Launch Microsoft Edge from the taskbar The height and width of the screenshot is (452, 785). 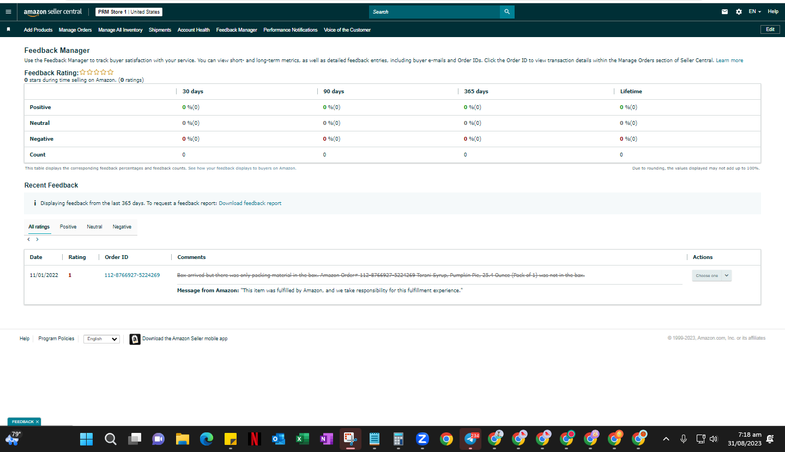206,439
